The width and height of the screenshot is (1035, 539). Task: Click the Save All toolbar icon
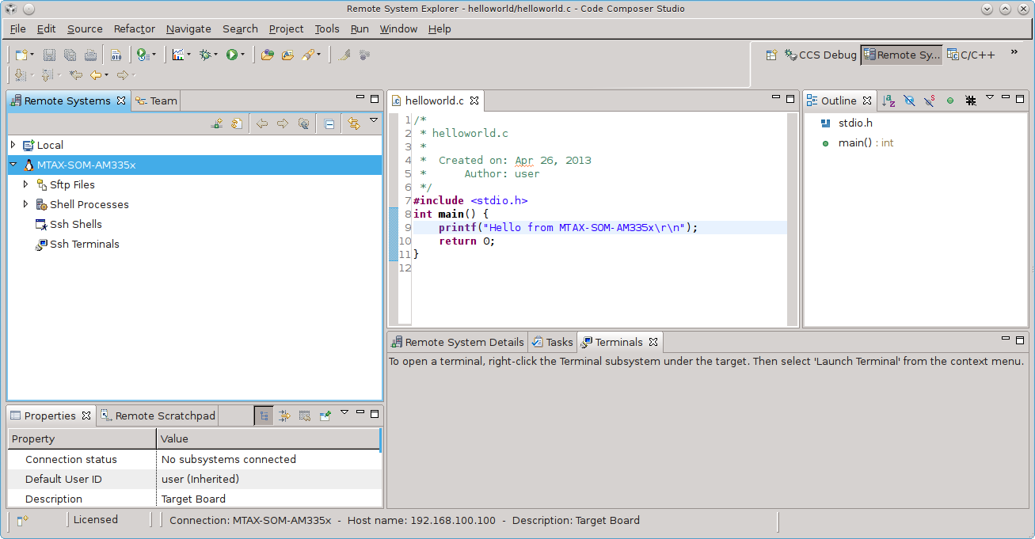70,55
